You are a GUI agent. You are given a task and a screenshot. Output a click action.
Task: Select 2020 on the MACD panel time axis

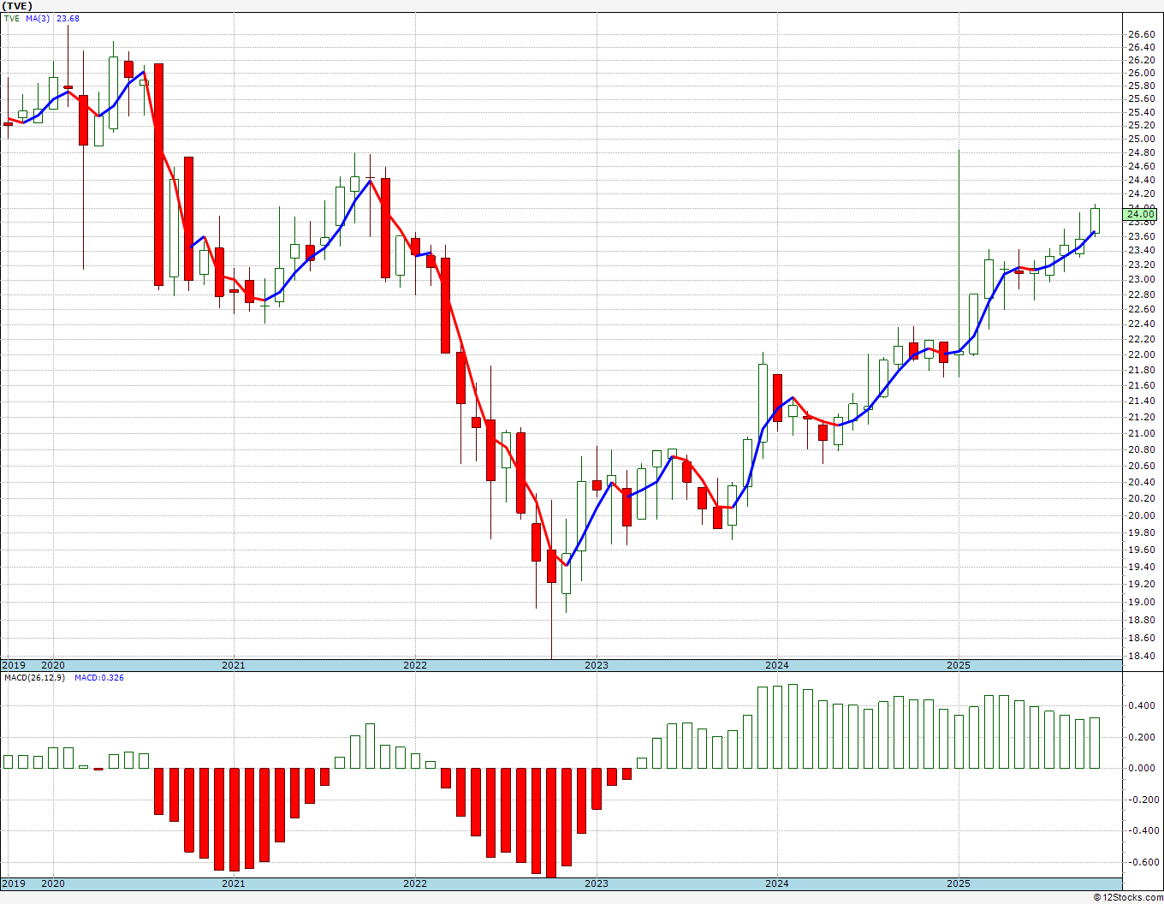[x=53, y=883]
